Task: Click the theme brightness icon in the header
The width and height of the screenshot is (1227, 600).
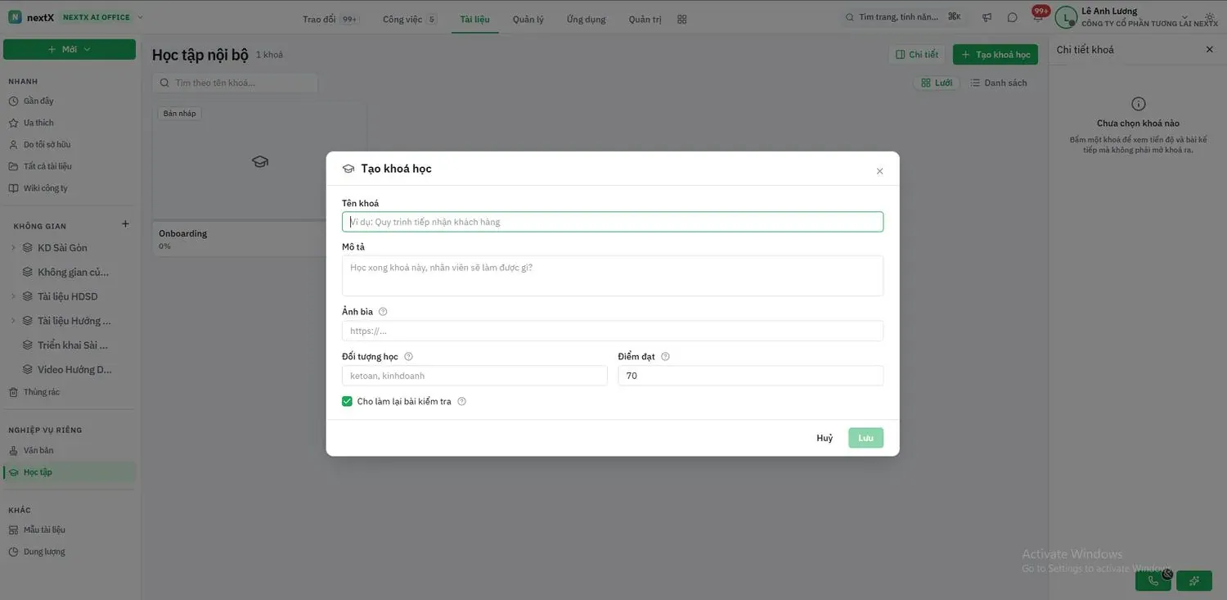Action: coord(1210,17)
